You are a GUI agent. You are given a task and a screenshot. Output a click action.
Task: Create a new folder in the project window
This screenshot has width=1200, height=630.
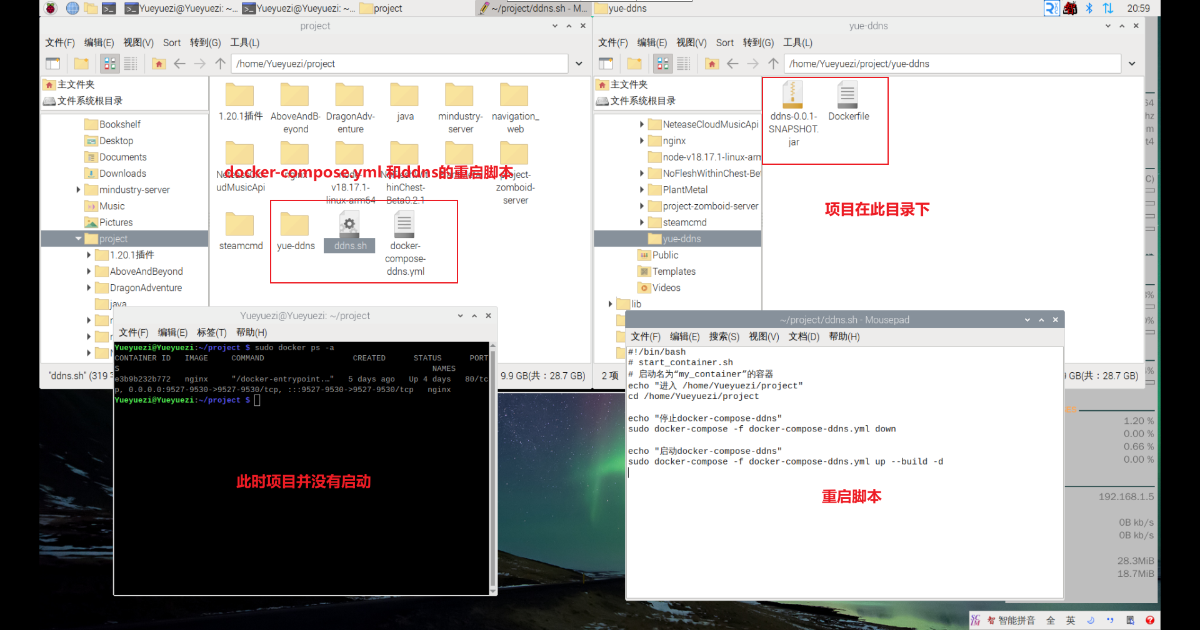[81, 64]
